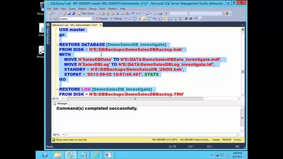Viewport: 283px width, 159px height.
Task: Open File Explorer from the taskbar
Action: click(58, 155)
